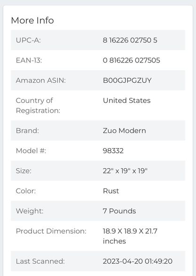The height and width of the screenshot is (276, 196).
Task: Click the United States country value
Action: point(127,101)
